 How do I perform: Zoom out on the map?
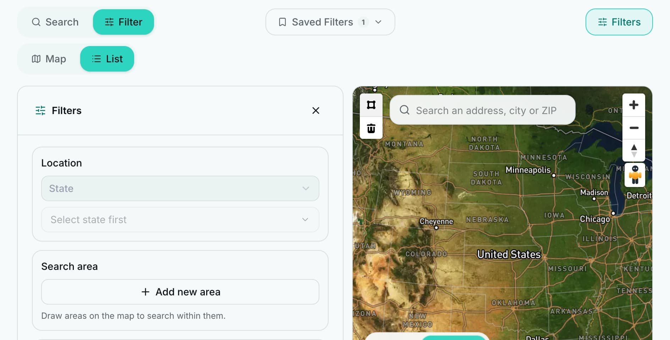point(634,128)
